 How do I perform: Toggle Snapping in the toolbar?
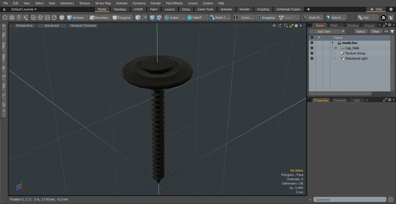(x=266, y=18)
